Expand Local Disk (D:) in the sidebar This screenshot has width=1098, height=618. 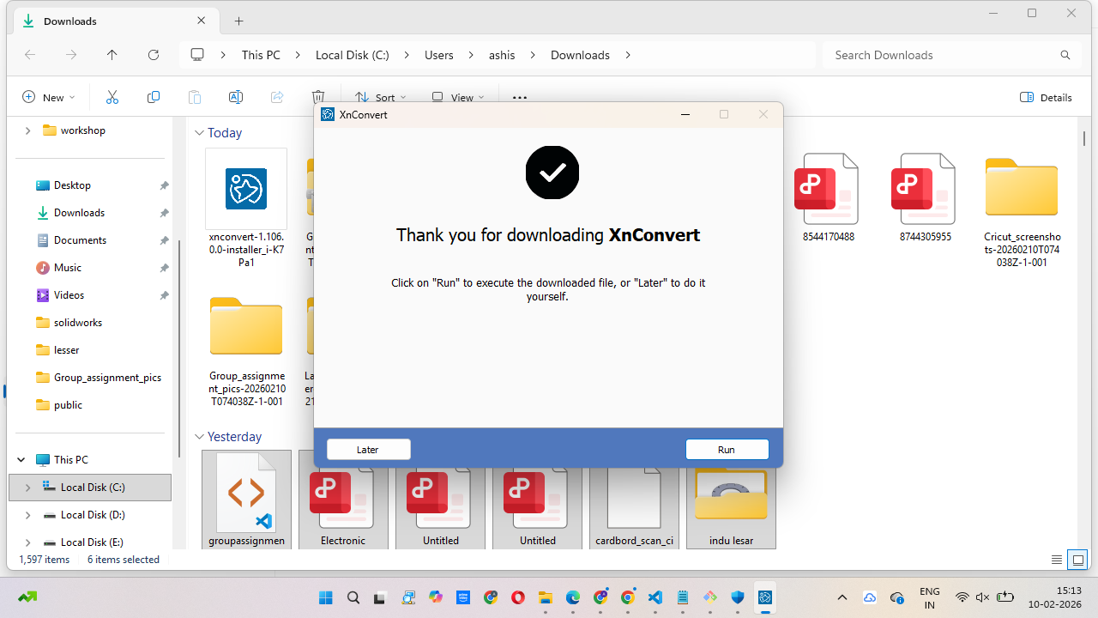click(27, 515)
